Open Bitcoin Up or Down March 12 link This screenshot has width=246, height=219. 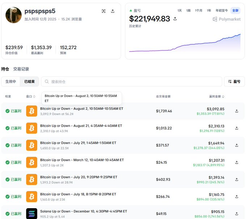coord(82,160)
